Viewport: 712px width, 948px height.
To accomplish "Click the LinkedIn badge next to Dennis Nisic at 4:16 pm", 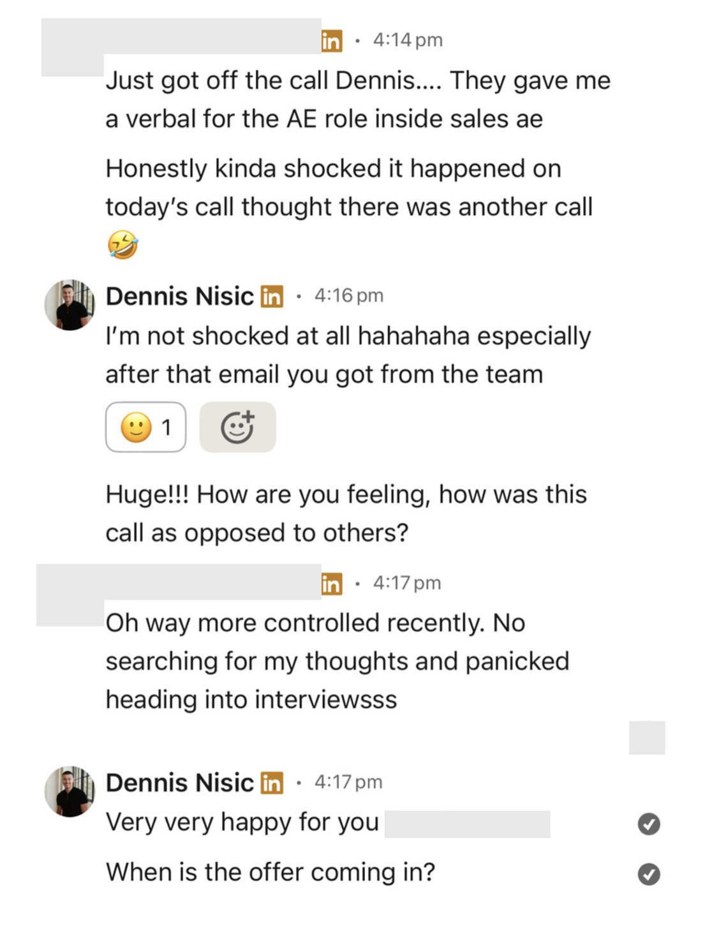I will coord(272,296).
